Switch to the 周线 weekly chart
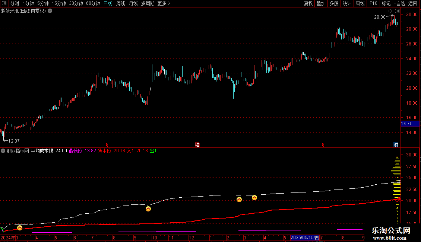This screenshot has height=242, width=421. pyautogui.click(x=121, y=3)
